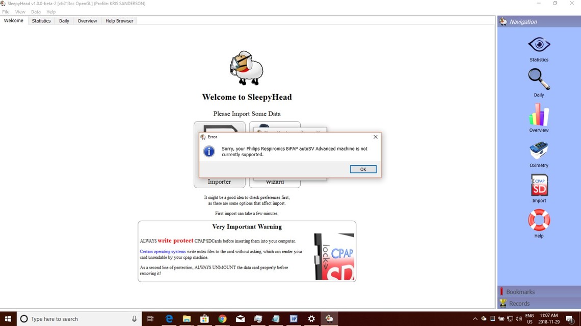
Task: Open the File menu
Action: (6, 12)
